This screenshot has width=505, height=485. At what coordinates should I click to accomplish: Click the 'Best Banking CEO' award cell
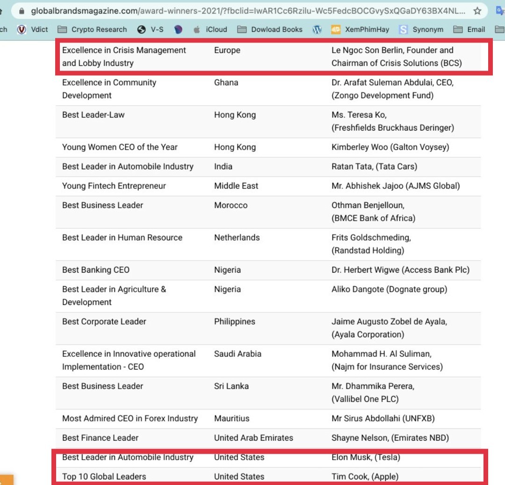tap(96, 270)
